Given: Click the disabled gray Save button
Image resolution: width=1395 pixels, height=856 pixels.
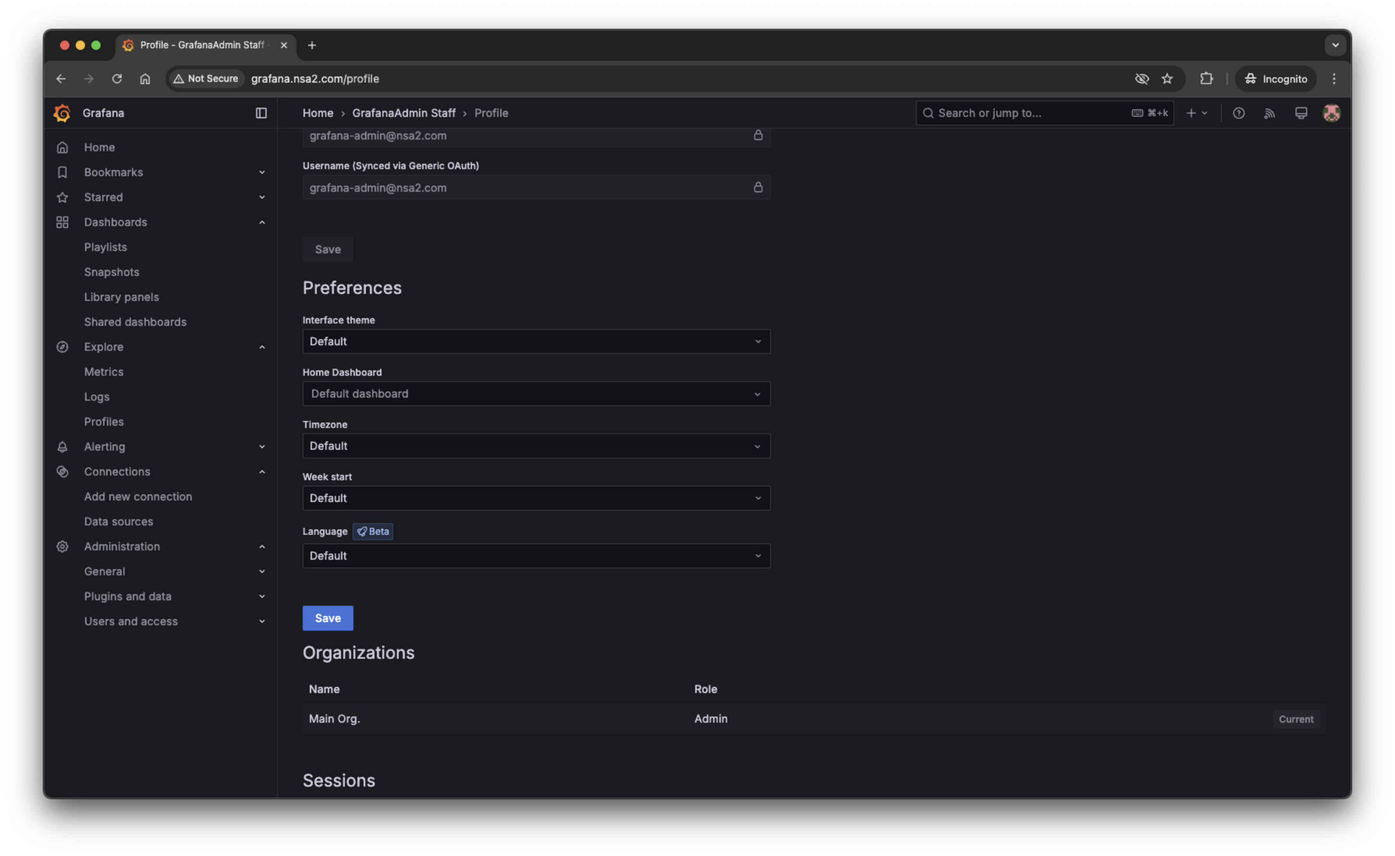Looking at the screenshot, I should pos(328,249).
